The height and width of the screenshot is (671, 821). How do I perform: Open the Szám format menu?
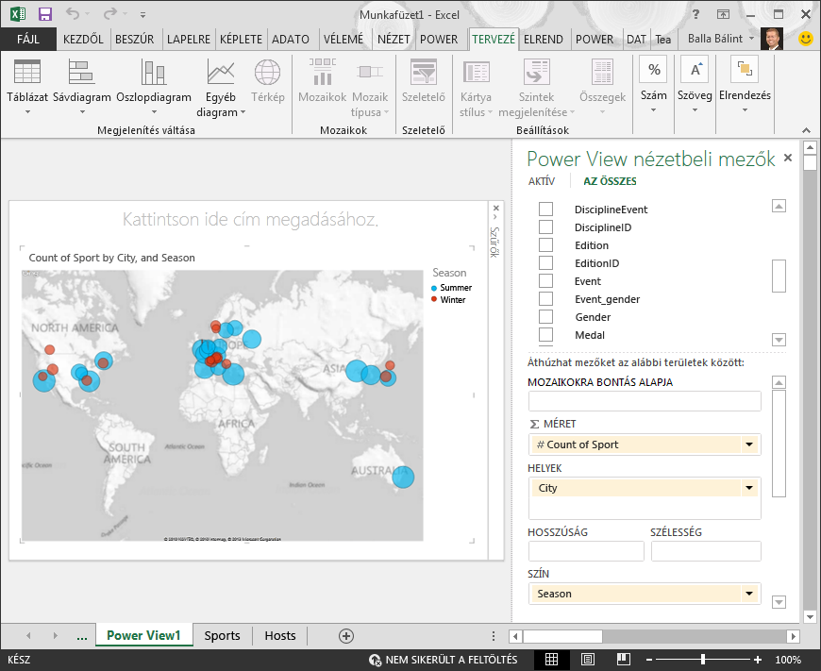653,85
